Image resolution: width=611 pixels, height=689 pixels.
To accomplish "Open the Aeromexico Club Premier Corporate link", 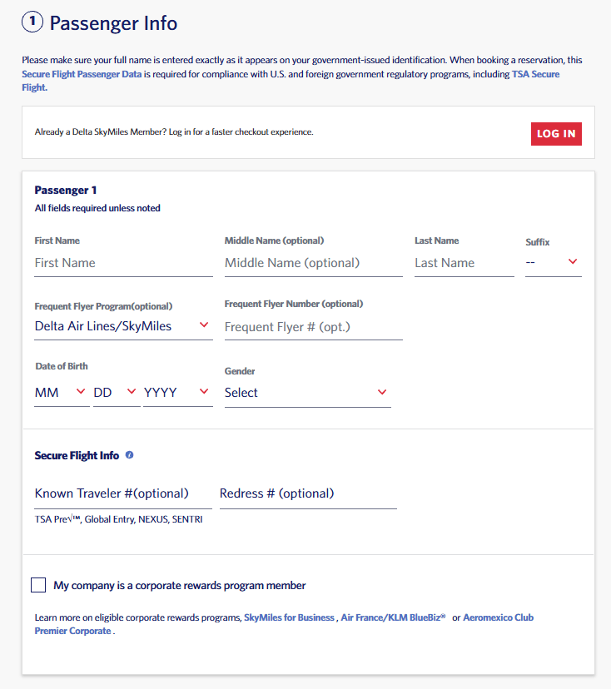I will tap(498, 617).
